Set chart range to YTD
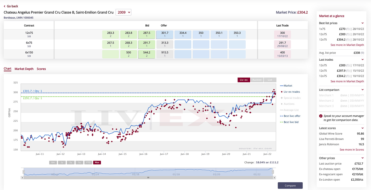This screenshot has height=190, width=371. (x=88, y=162)
